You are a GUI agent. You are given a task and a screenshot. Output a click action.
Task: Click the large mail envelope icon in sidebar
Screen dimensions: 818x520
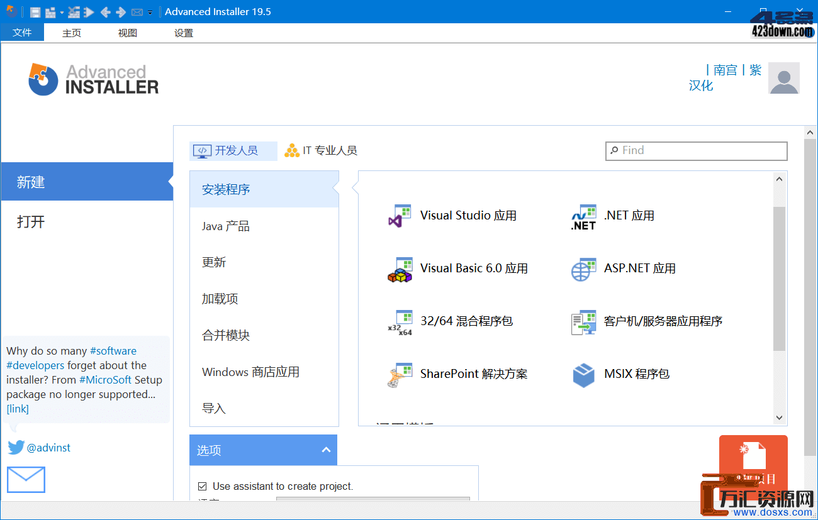(26, 480)
